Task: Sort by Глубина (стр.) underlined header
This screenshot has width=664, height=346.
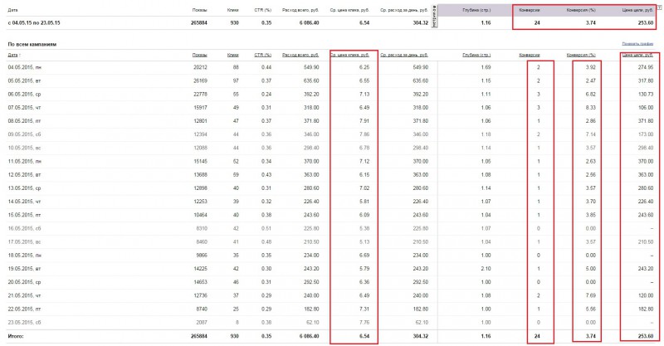Action: pyautogui.click(x=476, y=55)
